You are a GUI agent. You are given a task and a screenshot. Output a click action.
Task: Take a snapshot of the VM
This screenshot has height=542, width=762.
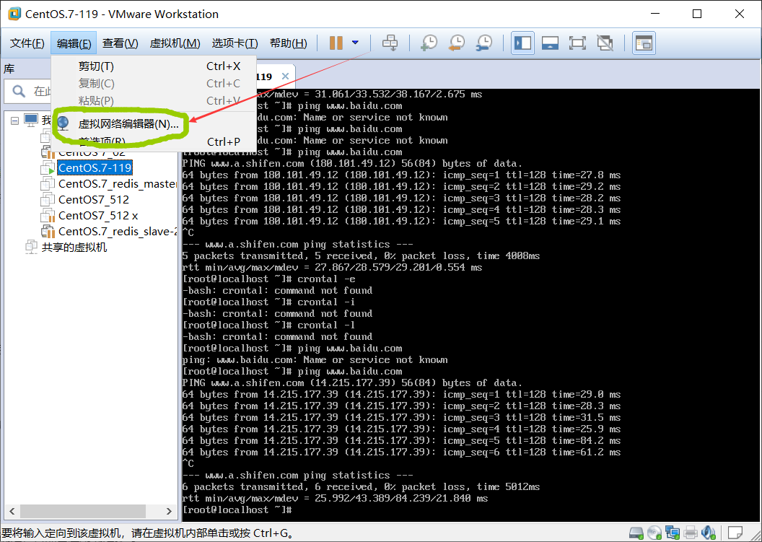429,43
